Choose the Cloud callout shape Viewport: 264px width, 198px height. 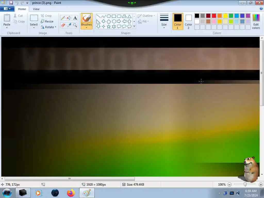click(129, 27)
